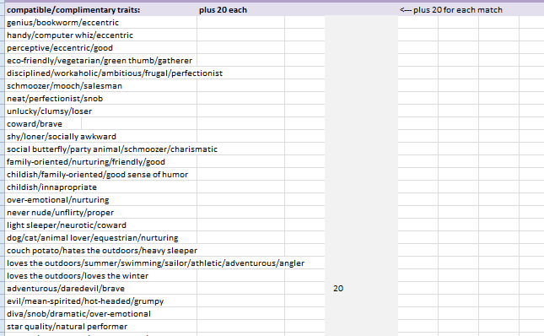Select the 'unlucky/clumsy/loser' cell

(49, 111)
